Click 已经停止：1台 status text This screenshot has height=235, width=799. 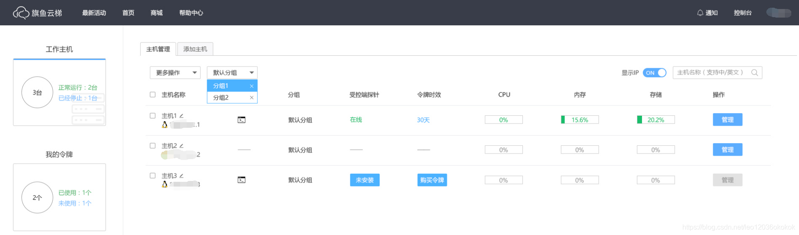[x=78, y=98]
